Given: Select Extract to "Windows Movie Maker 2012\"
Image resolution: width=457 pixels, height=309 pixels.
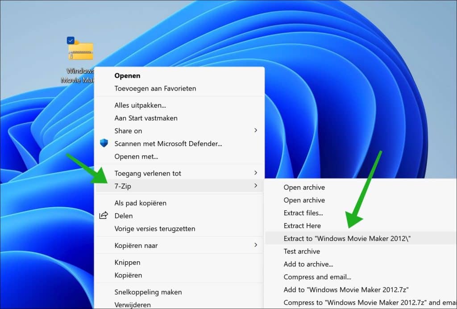Looking at the screenshot, I should 361,238.
